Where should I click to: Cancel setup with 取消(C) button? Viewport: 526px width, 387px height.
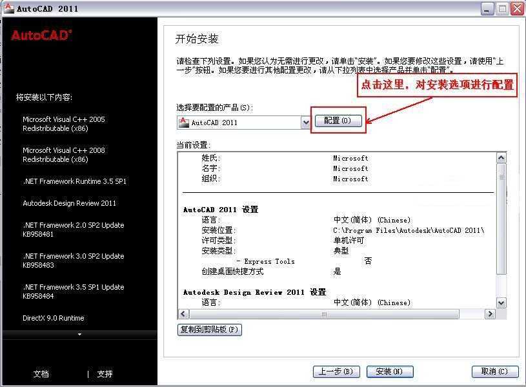(495, 372)
